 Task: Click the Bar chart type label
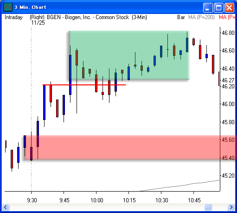click(x=181, y=17)
